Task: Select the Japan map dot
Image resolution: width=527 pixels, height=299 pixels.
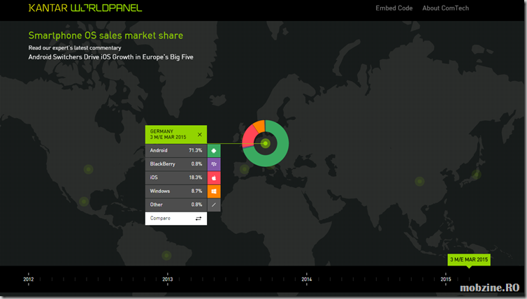Action: click(x=476, y=175)
